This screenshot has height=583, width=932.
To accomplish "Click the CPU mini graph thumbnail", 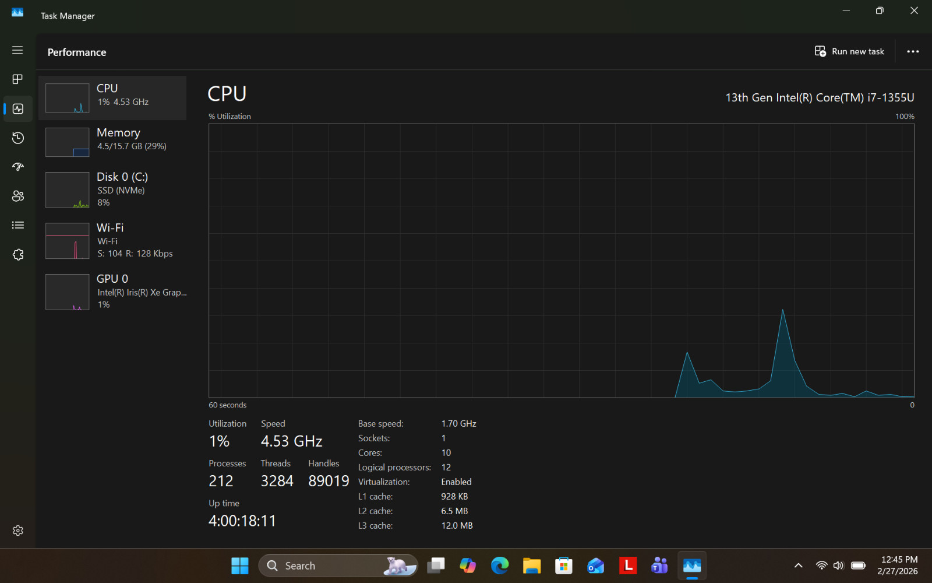I will point(68,98).
